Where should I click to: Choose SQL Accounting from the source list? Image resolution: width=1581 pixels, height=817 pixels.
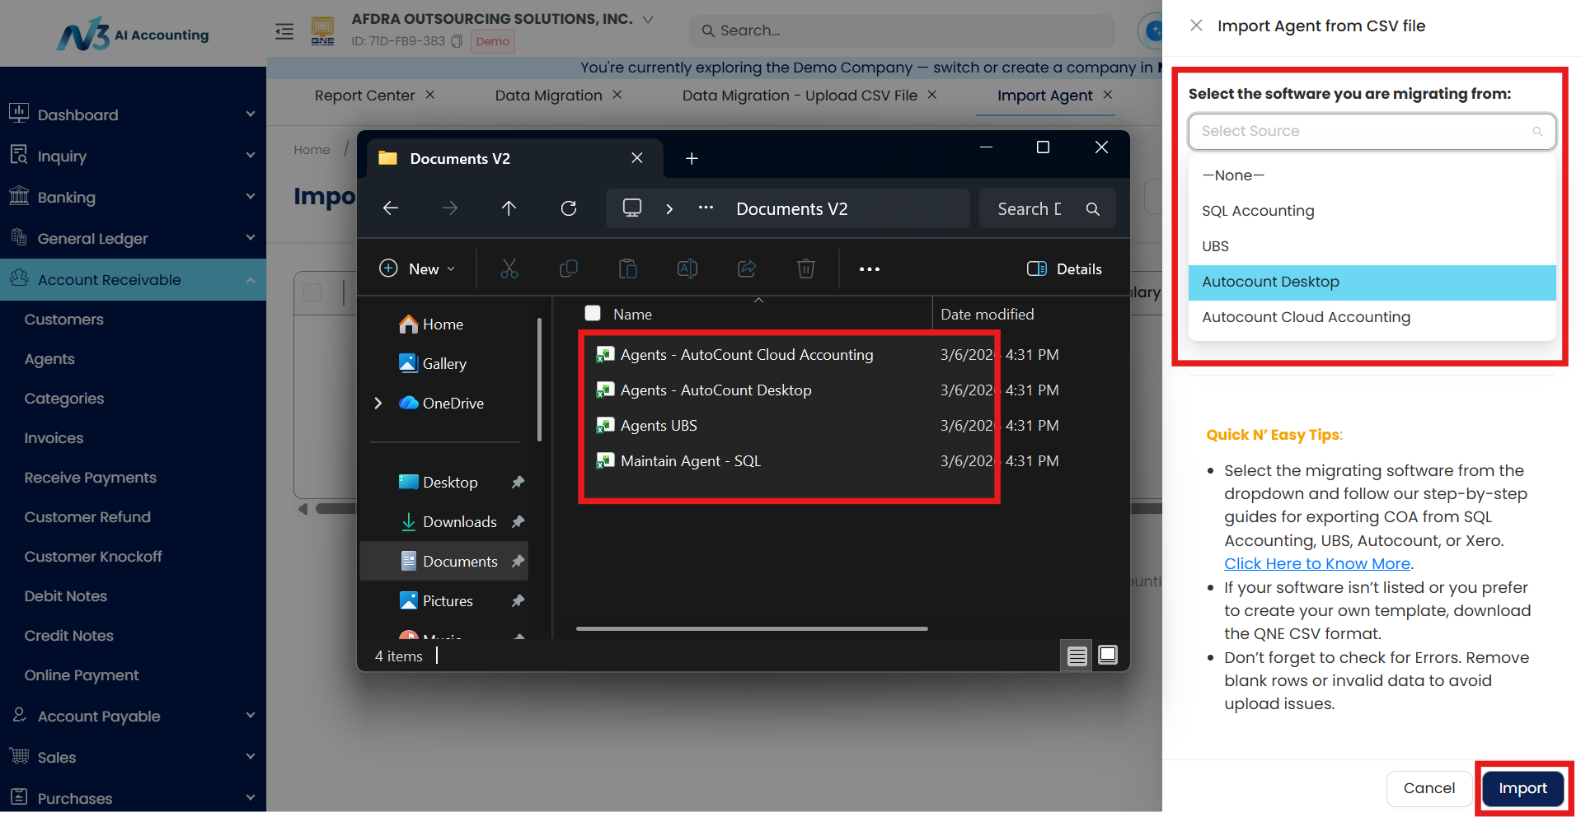point(1372,211)
